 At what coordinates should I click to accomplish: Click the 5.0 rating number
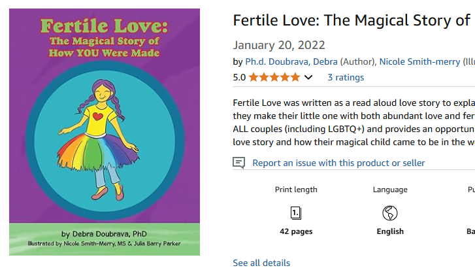point(239,77)
